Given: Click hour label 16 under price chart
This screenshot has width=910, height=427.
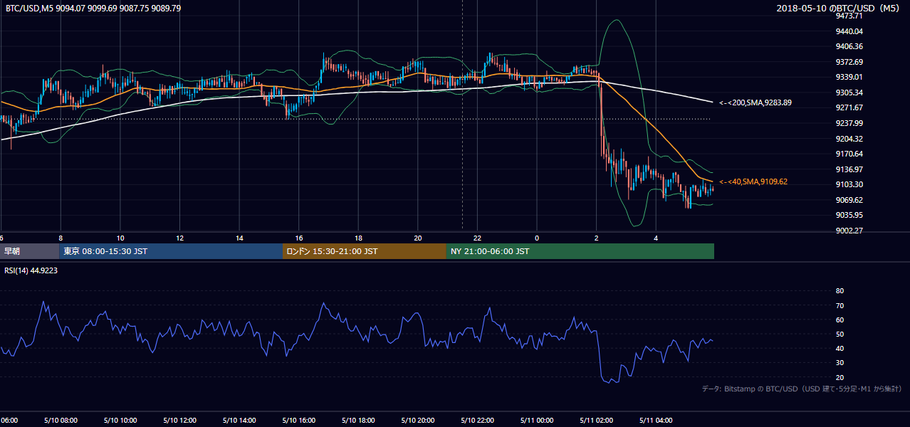Looking at the screenshot, I should (299, 238).
